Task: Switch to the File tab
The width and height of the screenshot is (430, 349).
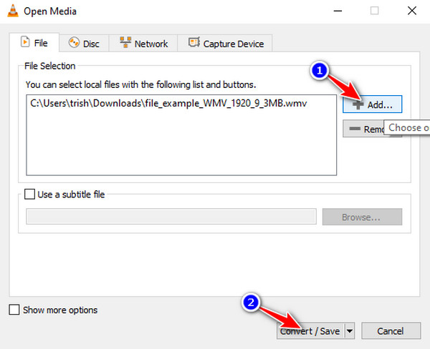Action: [x=34, y=43]
